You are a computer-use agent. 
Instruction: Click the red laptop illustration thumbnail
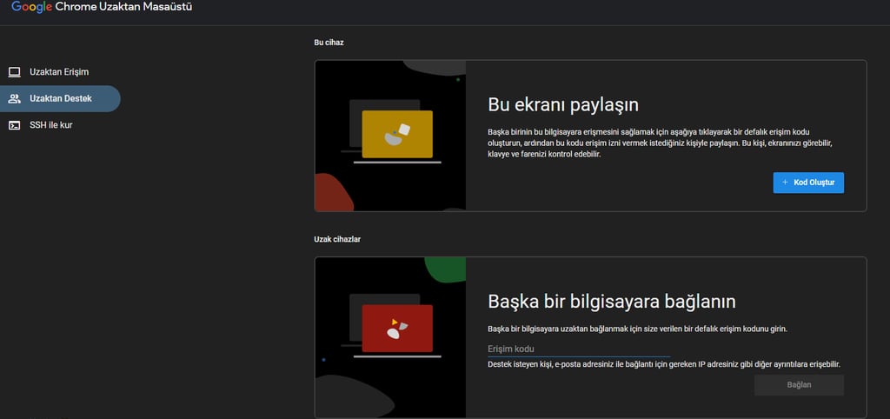[390, 337]
